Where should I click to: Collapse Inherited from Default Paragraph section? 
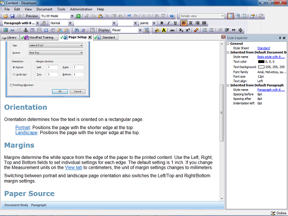coord(228,85)
